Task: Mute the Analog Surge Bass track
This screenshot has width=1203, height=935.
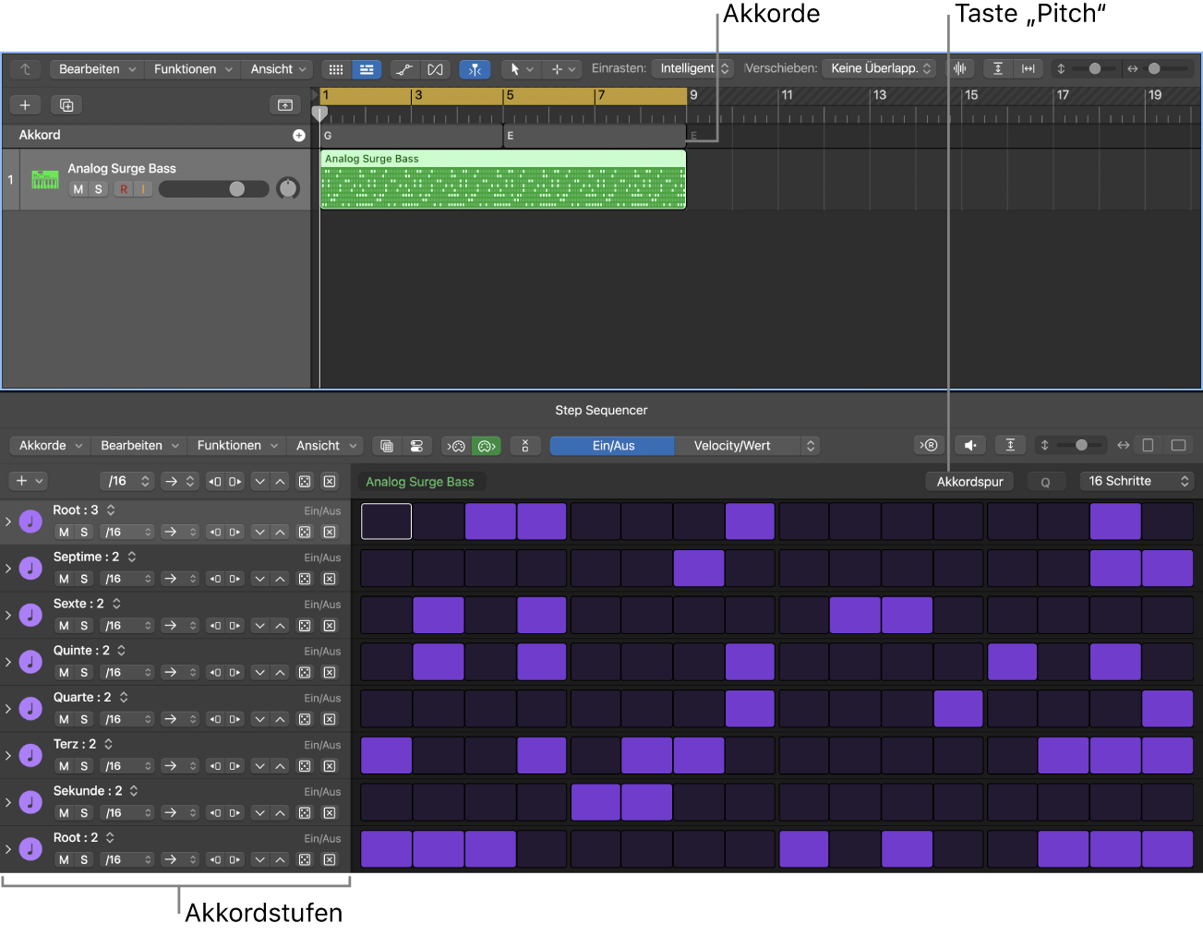Action: (x=78, y=188)
